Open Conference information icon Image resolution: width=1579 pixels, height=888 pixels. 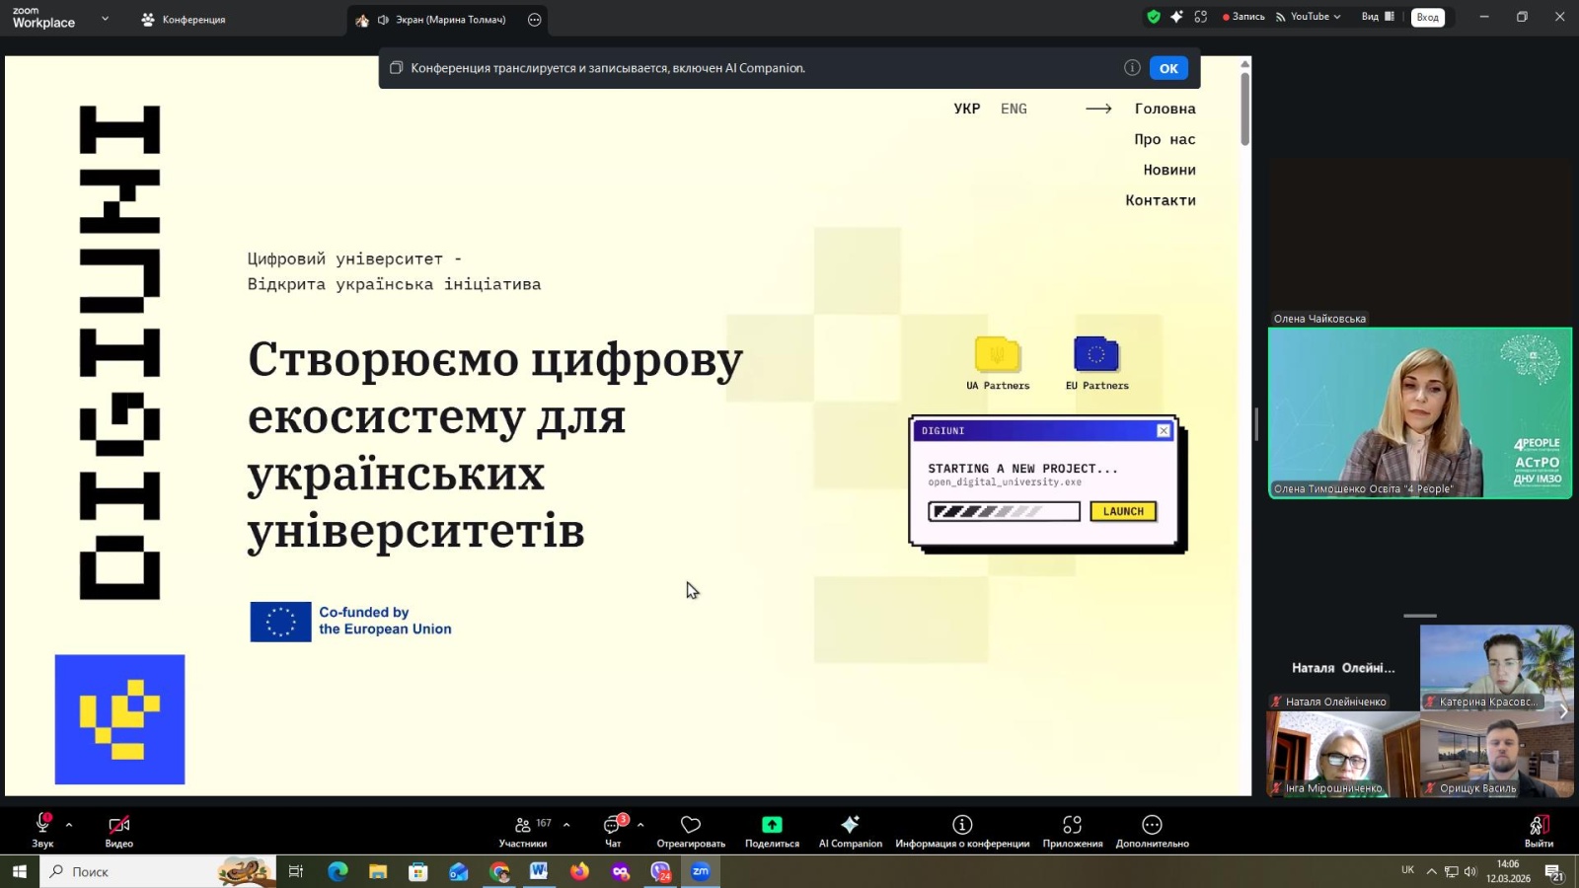[962, 825]
